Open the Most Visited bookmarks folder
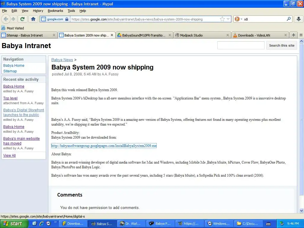 click(x=12, y=28)
